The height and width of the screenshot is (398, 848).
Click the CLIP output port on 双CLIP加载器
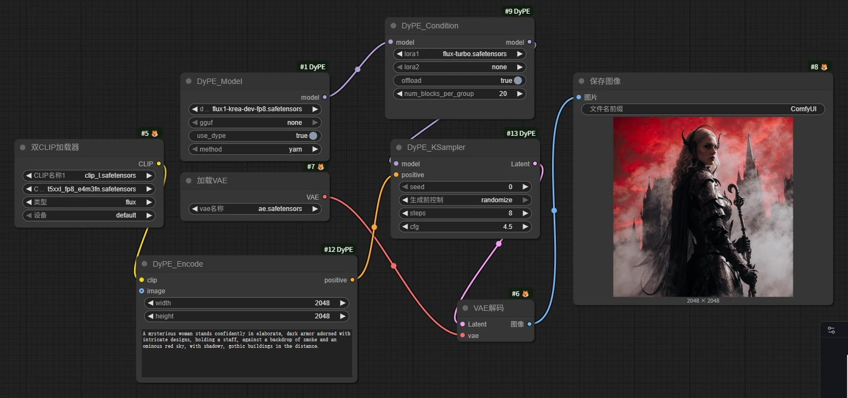(159, 164)
